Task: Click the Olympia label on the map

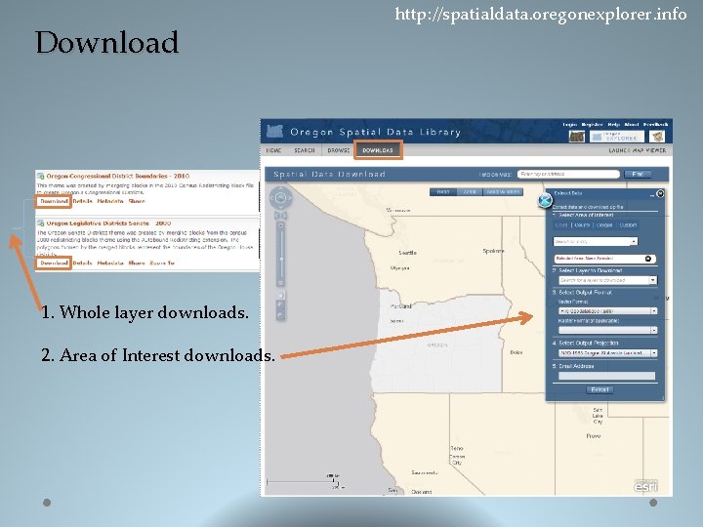Action: click(x=399, y=268)
